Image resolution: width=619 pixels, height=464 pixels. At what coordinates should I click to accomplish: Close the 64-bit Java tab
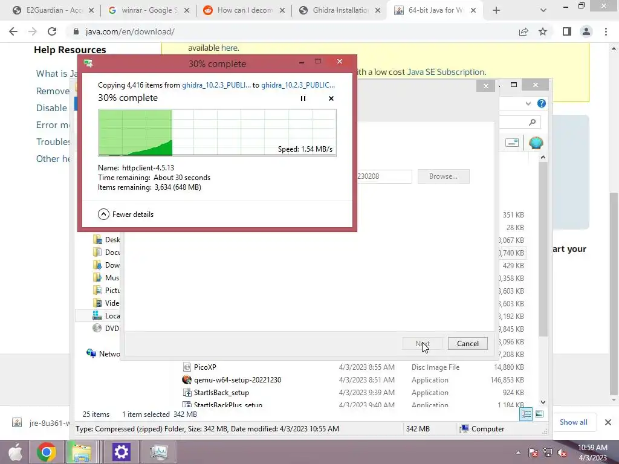tap(473, 11)
